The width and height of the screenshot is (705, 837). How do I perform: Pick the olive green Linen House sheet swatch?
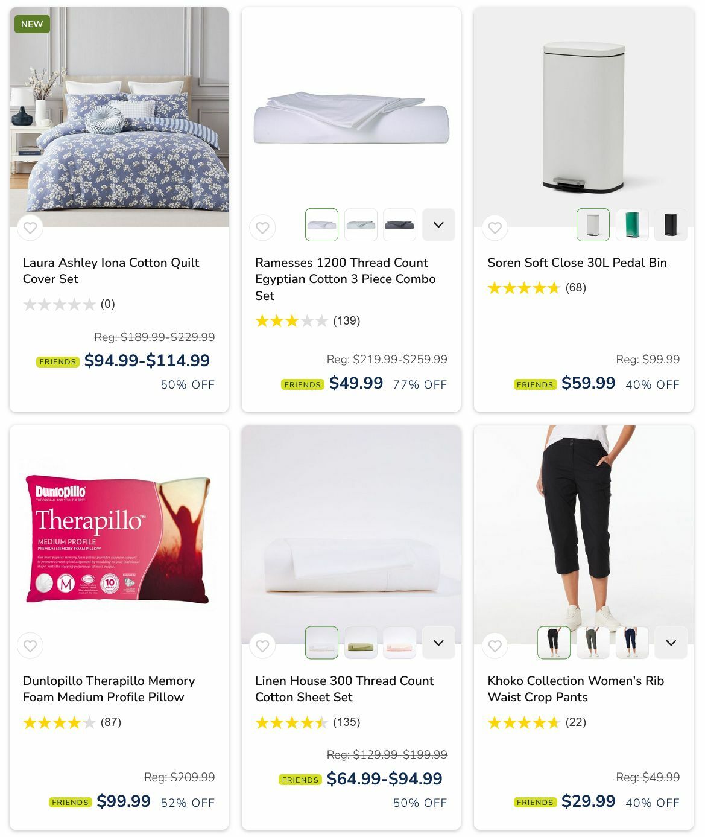(x=361, y=643)
